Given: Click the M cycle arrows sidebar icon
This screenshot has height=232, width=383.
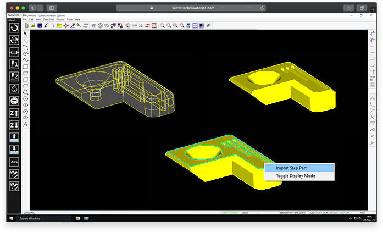Looking at the screenshot, I should [14, 40].
